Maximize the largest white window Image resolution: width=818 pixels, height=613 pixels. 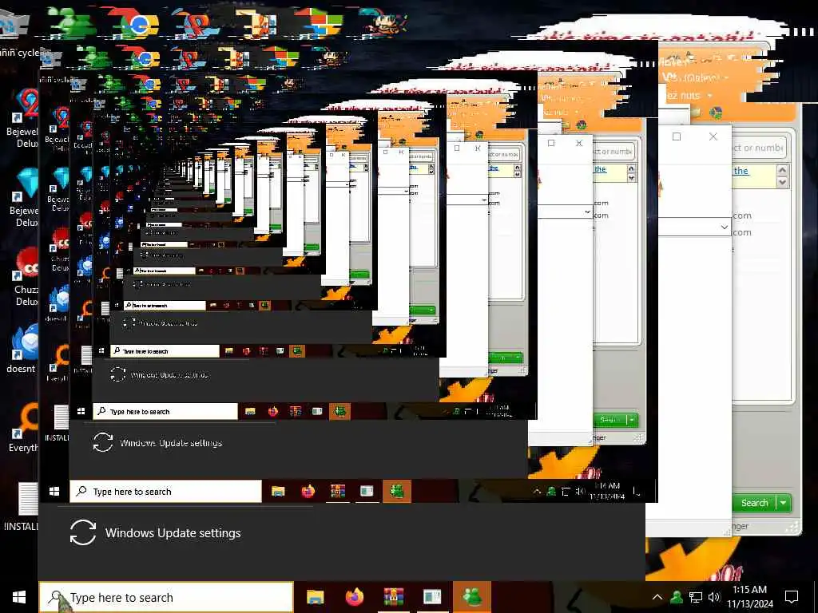pos(677,136)
